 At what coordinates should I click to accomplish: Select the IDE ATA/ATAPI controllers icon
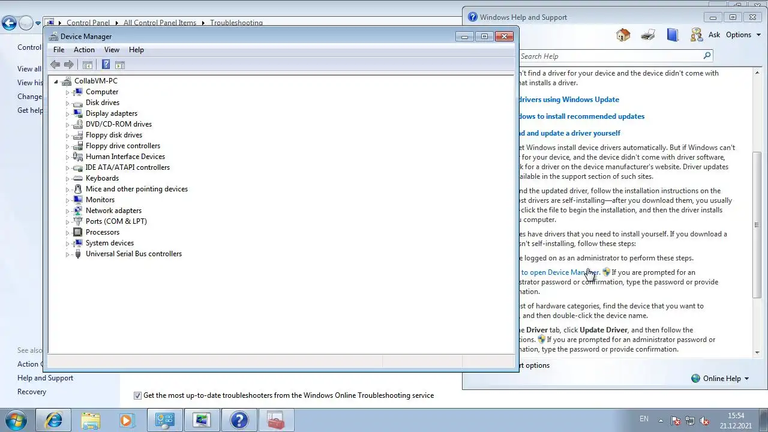[77, 167]
